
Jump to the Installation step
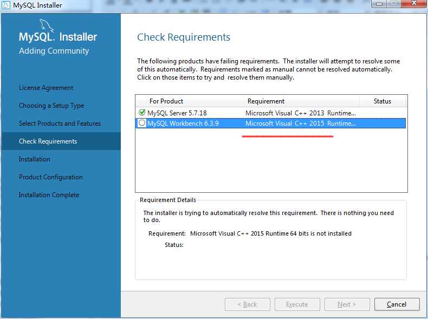34,159
